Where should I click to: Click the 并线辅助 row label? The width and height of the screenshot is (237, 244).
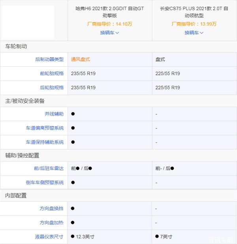pyautogui.click(x=54, y=114)
